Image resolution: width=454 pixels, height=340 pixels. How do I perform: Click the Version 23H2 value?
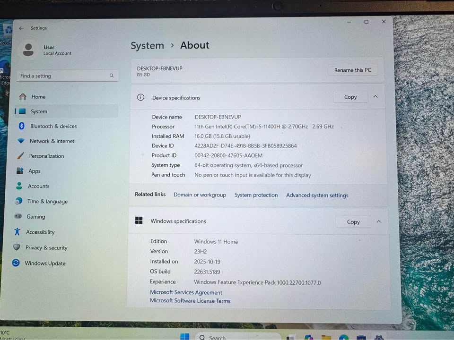[x=200, y=252]
